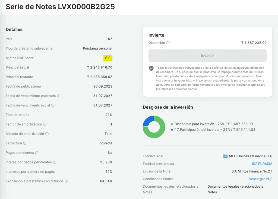
Task: Click info icon next to Disponible
Action: tap(168, 43)
